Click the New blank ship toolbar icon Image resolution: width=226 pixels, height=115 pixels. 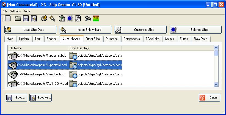pyautogui.click(x=8, y=18)
